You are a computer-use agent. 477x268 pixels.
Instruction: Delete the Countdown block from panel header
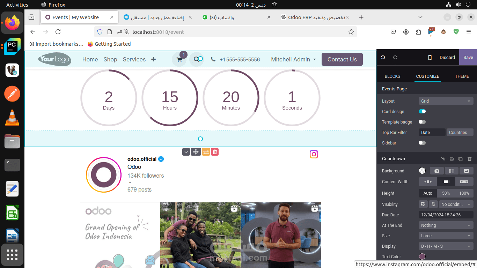pos(469,159)
